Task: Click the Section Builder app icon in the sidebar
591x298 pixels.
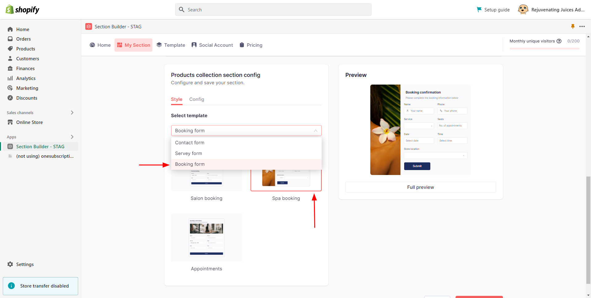Action: [x=10, y=147]
